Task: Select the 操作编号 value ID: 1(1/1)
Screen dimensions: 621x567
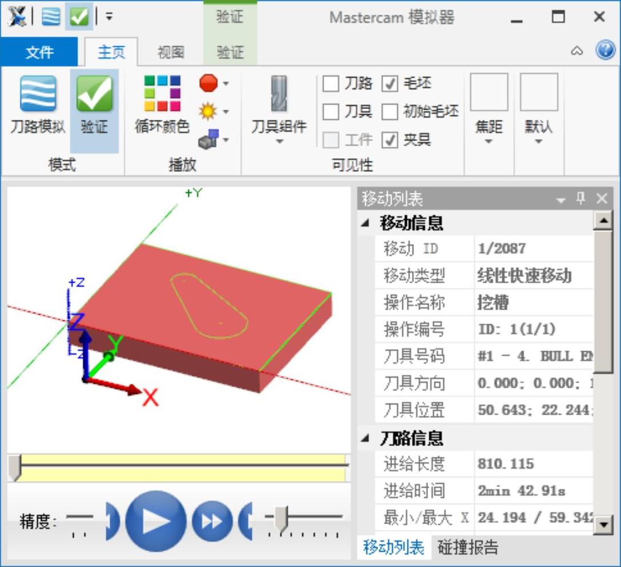Action: [x=517, y=329]
